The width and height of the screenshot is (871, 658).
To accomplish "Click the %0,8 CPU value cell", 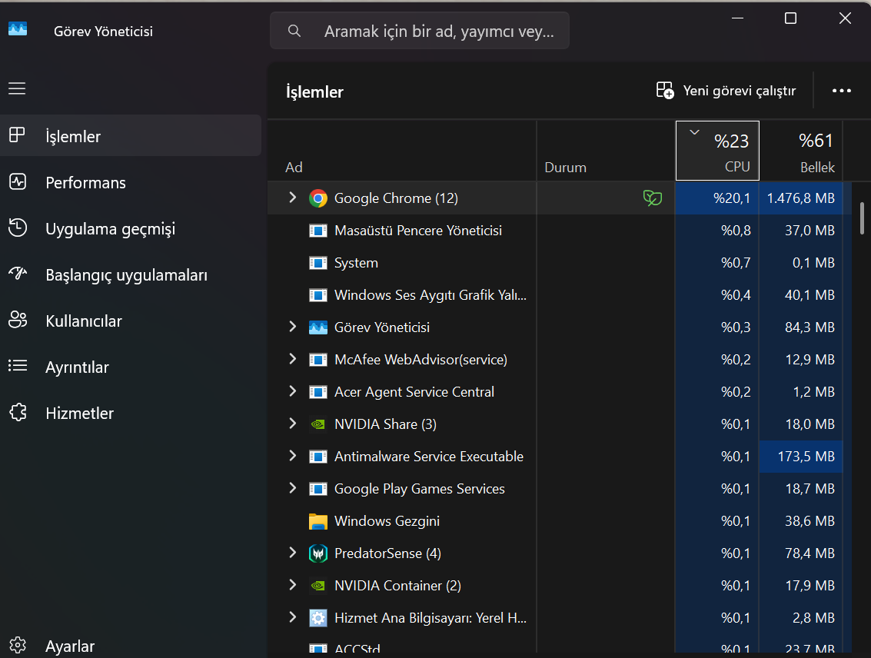I will (717, 231).
